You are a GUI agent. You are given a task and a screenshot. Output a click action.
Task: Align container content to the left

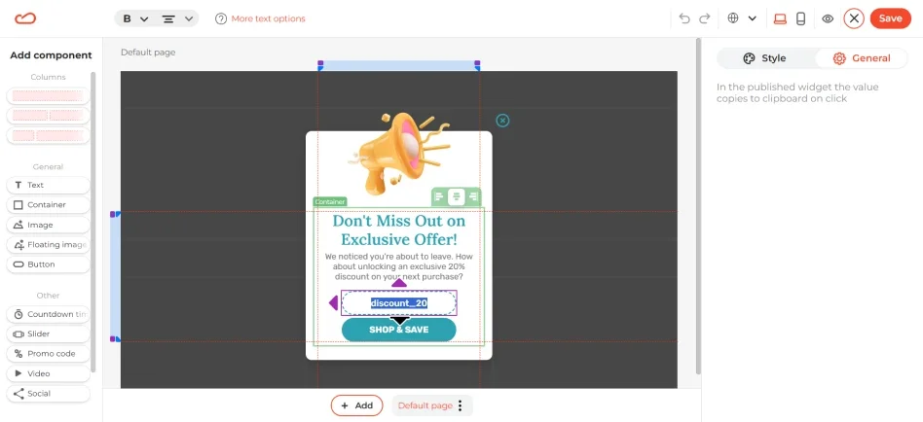click(440, 196)
